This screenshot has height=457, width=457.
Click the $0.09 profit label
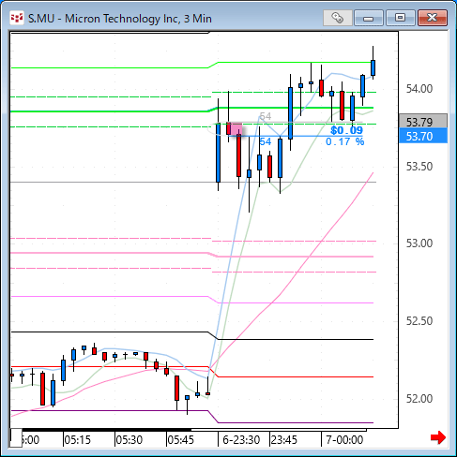click(346, 130)
